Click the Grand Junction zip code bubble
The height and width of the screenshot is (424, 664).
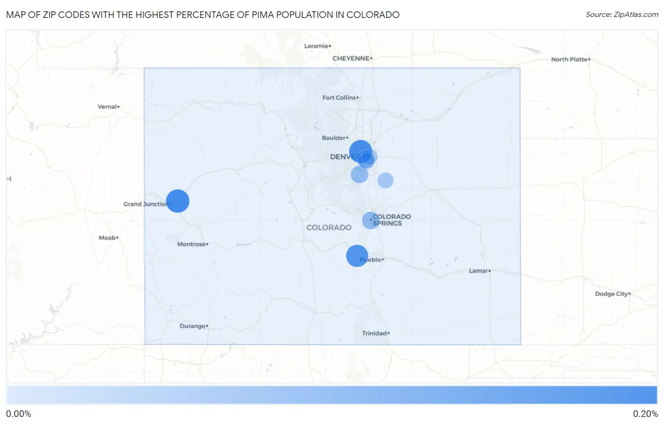tap(178, 201)
